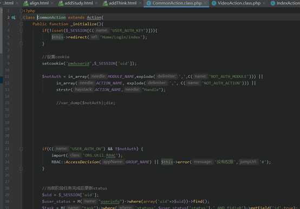This screenshot has height=209, width=300.
Task: Click the file icon on addThink.html tab
Action: [x=105, y=3]
